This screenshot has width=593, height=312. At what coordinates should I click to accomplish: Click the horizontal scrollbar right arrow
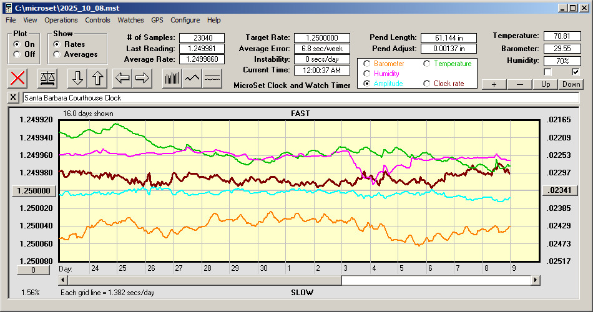pyautogui.click(x=536, y=281)
